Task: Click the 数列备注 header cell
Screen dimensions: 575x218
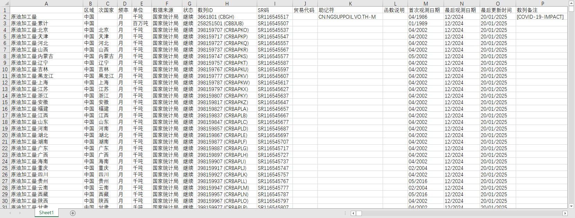Action: 542,10
